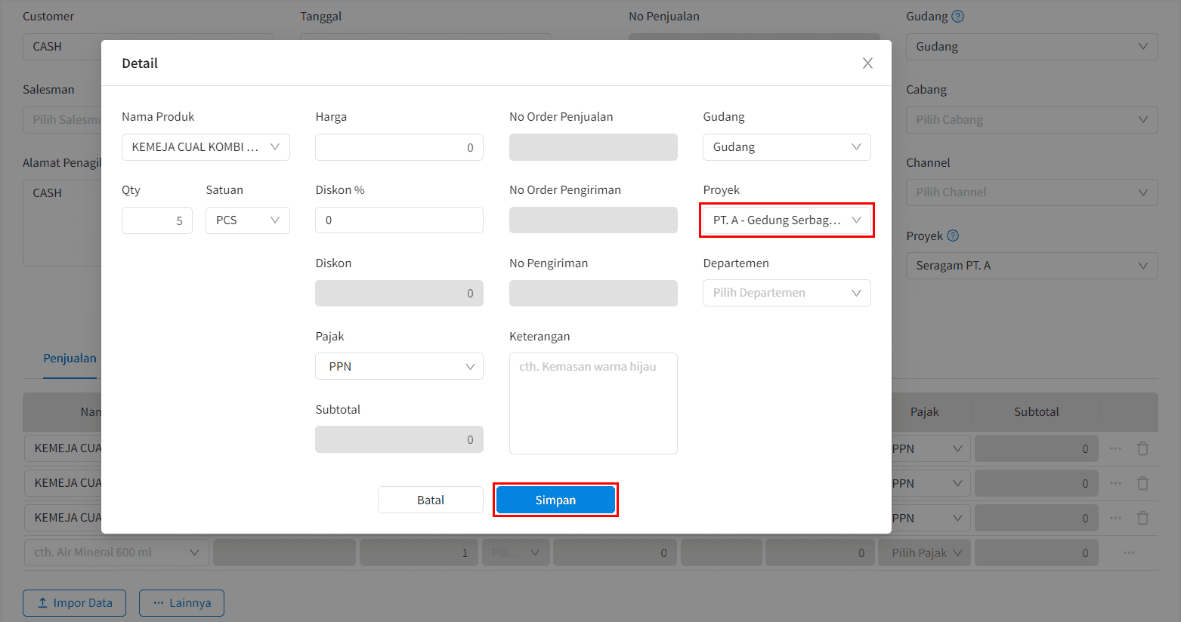
Task: Open the Pilih Departemen dropdown
Action: (x=787, y=293)
